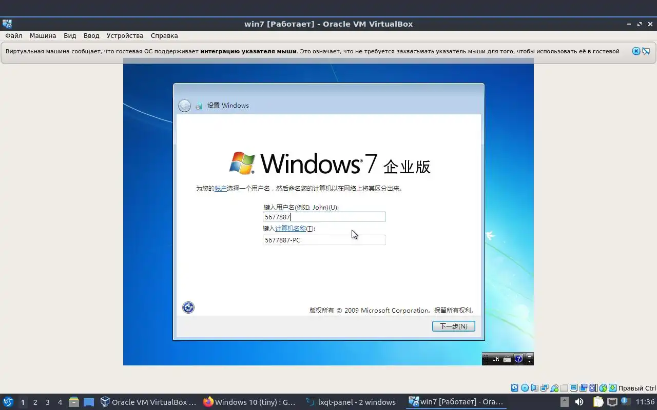Click mouse integration indicator in VirtualBox status bar
This screenshot has height=410, width=657.
pos(603,388)
